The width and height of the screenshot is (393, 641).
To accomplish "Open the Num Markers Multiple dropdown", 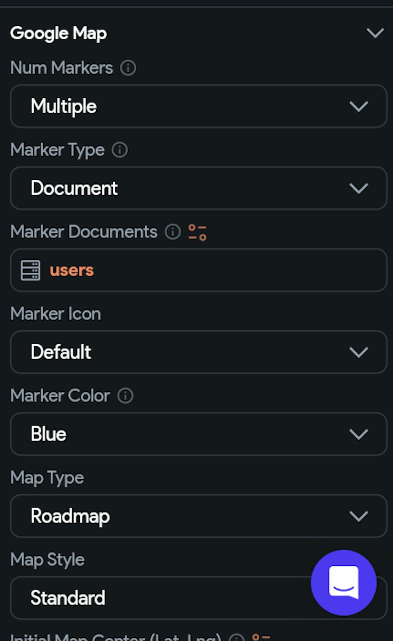I will 198,106.
